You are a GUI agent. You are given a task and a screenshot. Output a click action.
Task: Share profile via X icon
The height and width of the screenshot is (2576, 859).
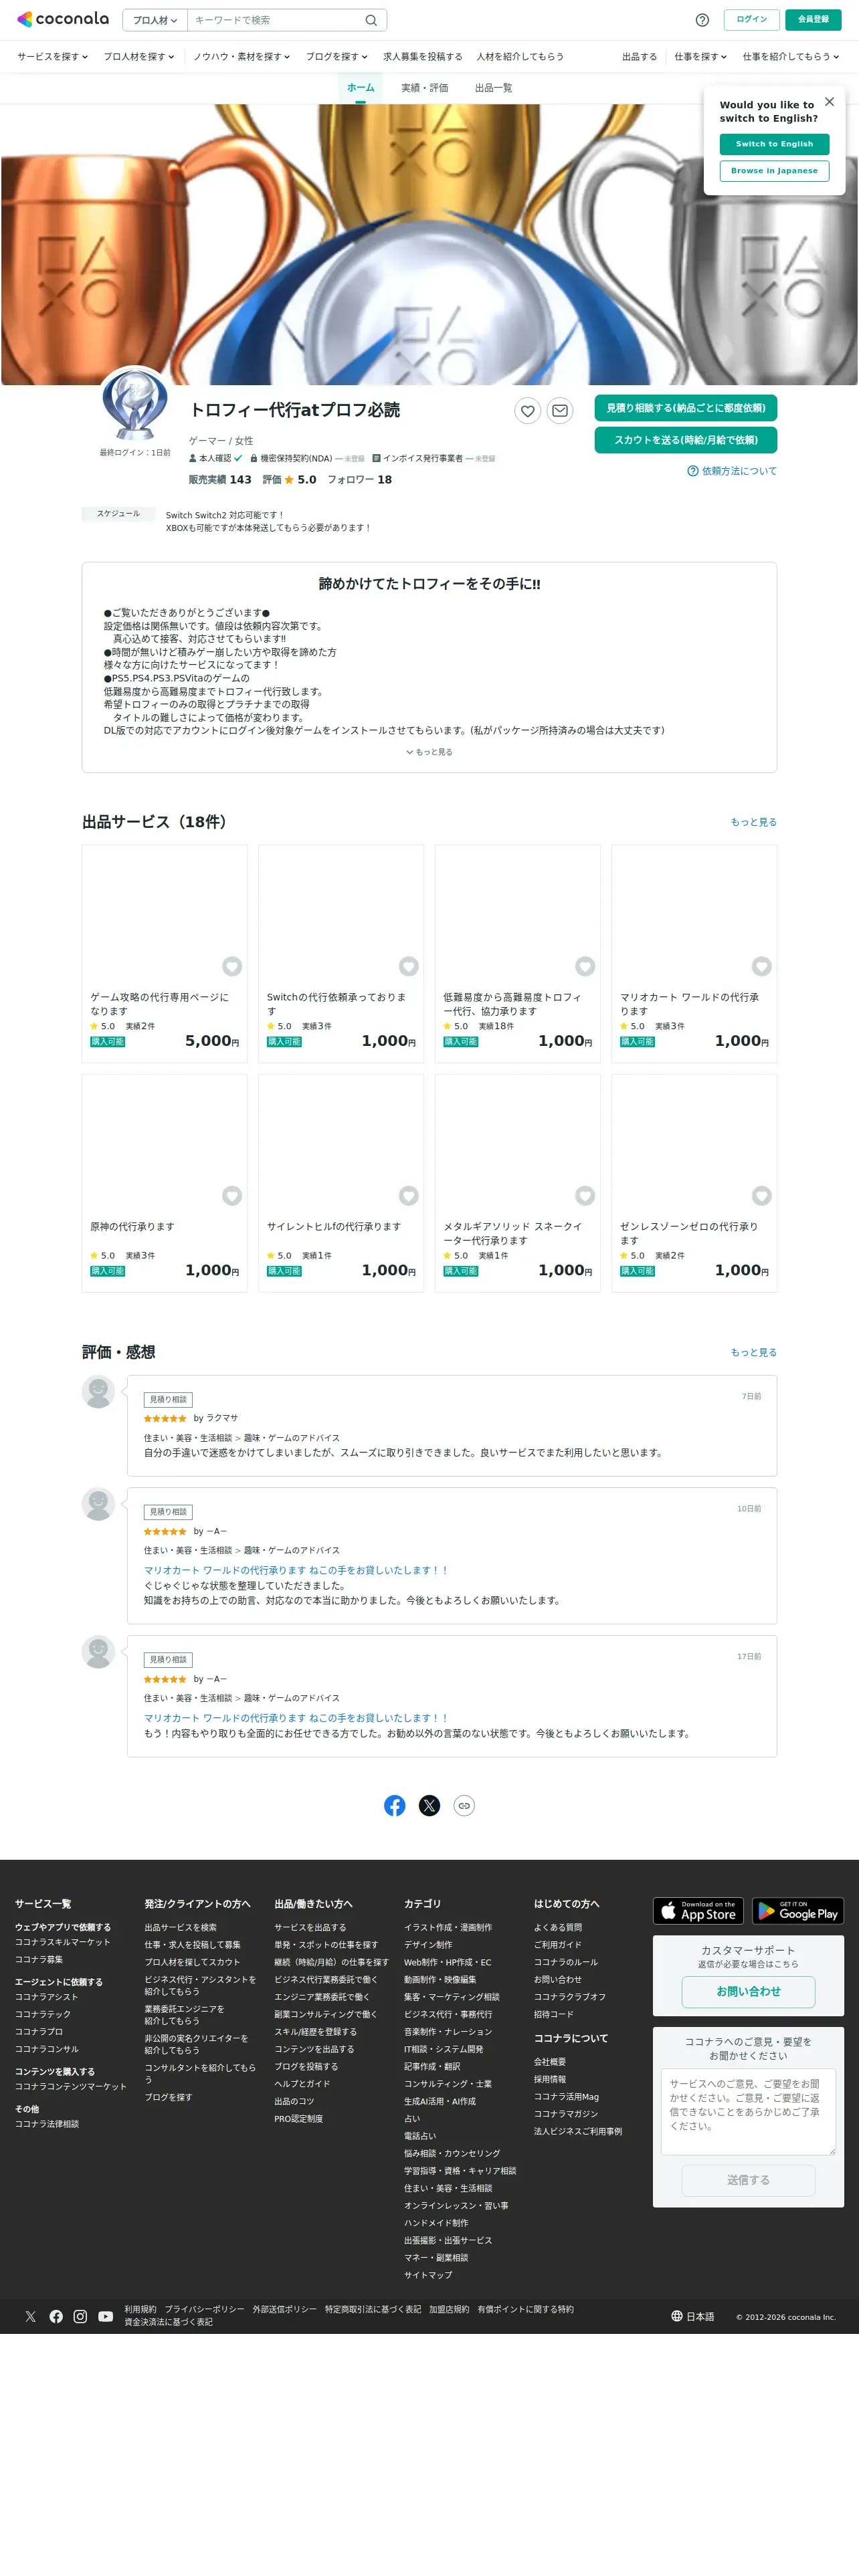[429, 1805]
